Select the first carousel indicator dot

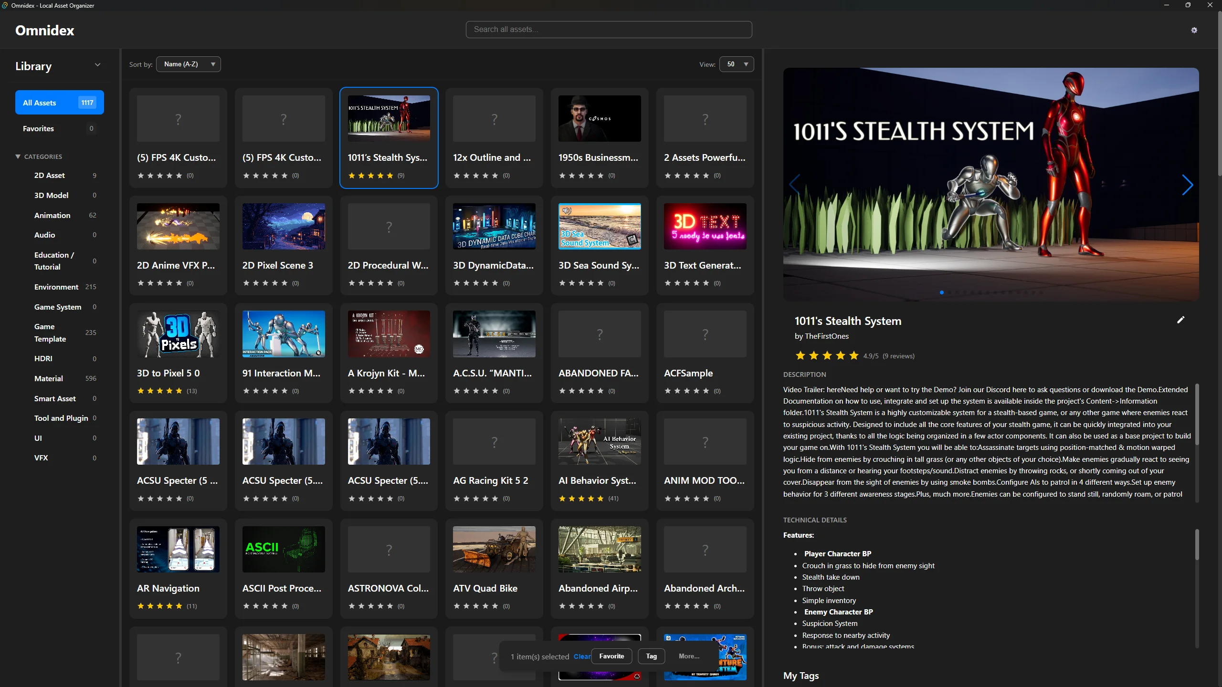(941, 292)
